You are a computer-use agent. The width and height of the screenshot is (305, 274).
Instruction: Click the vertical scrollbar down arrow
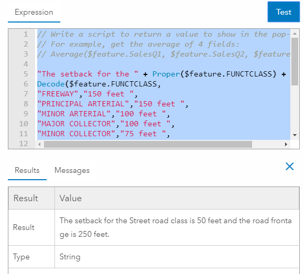(295, 135)
